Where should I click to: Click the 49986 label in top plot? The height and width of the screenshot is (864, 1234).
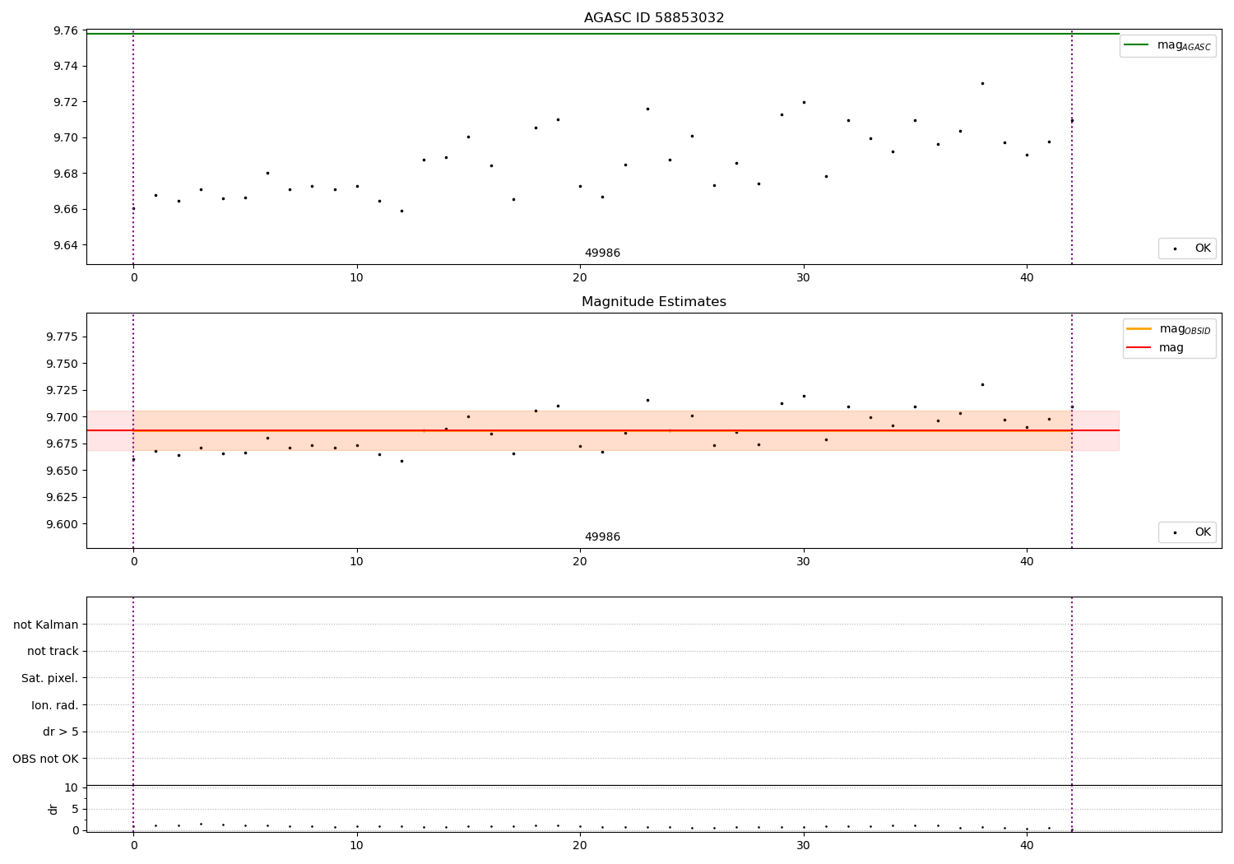tap(602, 253)
